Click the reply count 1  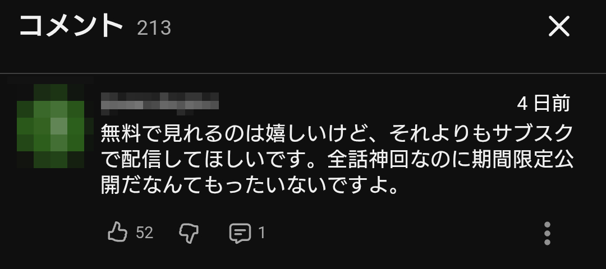261,233
